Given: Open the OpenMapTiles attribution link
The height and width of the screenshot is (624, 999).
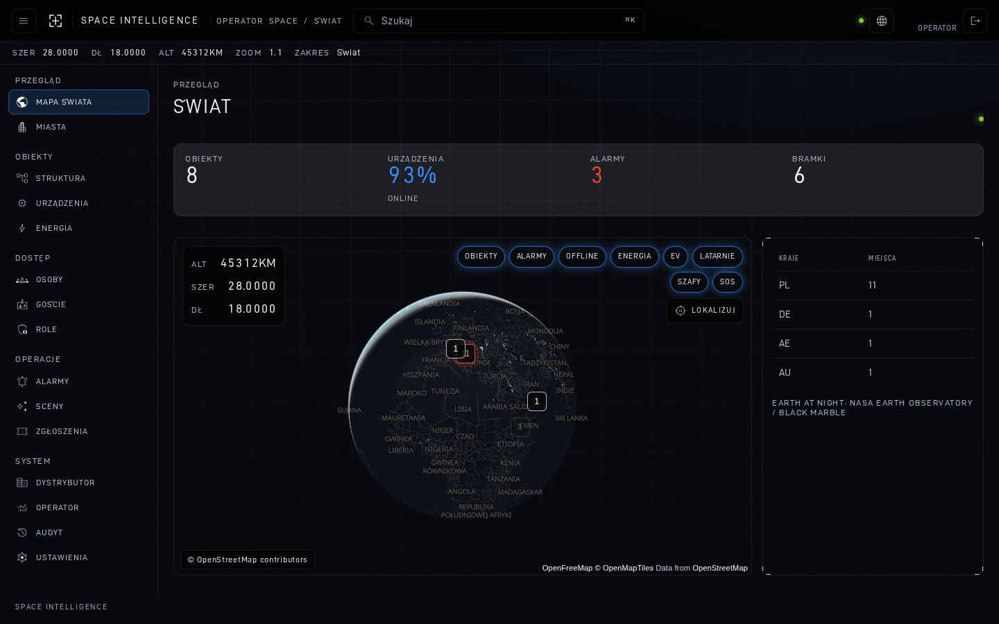Looking at the screenshot, I should pos(624,568).
